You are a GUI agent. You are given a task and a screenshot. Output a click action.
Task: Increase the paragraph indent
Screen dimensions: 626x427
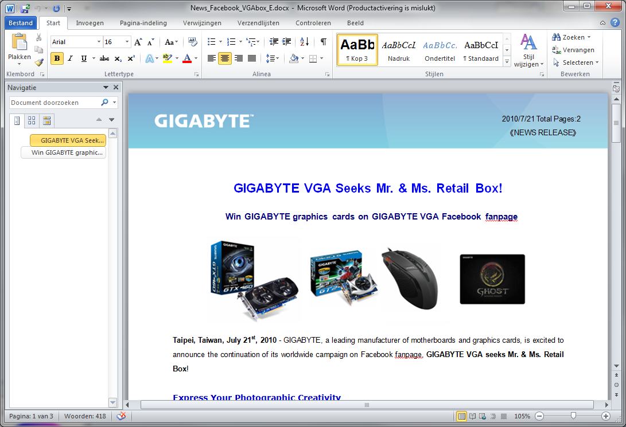[x=287, y=42]
